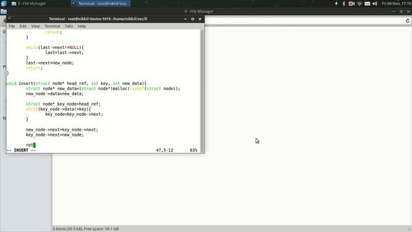Click line 'new_node->next=key_node->next;'
This screenshot has width=412, height=232.
(x=62, y=130)
